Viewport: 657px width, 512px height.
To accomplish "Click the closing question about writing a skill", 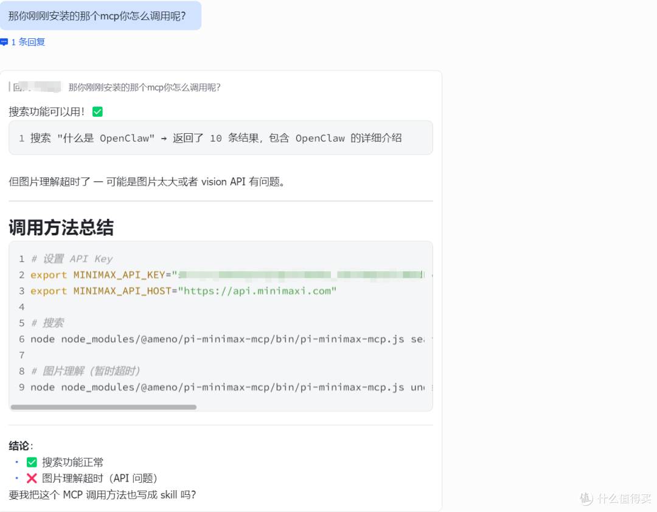I will pyautogui.click(x=102, y=495).
